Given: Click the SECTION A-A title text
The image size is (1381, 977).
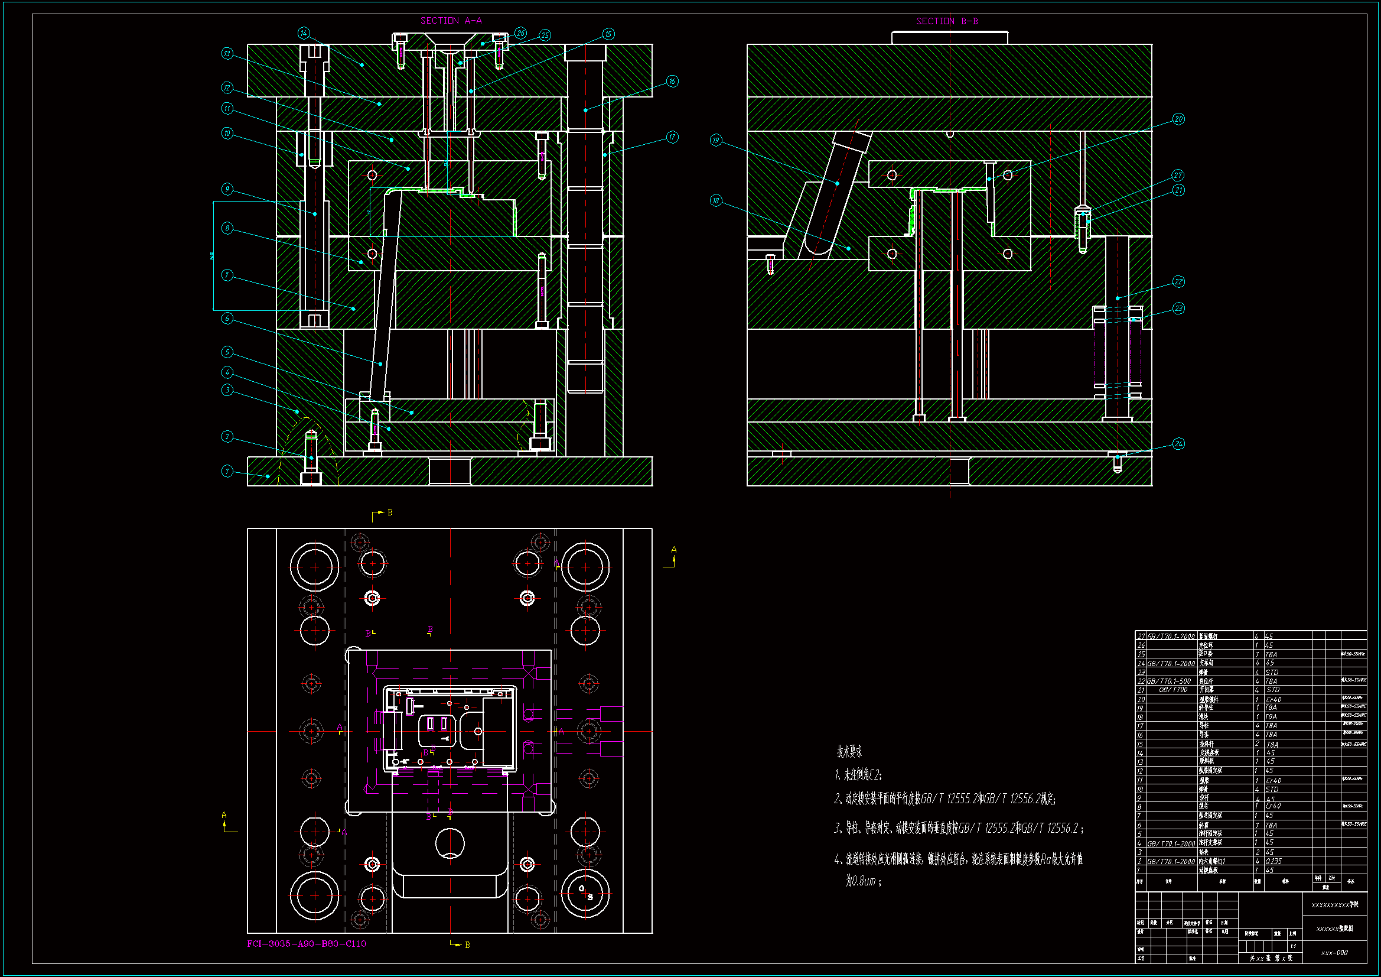Looking at the screenshot, I should pyautogui.click(x=451, y=21).
